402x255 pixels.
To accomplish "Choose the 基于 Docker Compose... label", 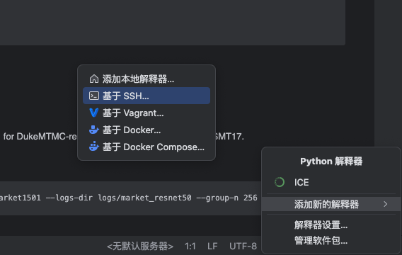I will tap(154, 147).
